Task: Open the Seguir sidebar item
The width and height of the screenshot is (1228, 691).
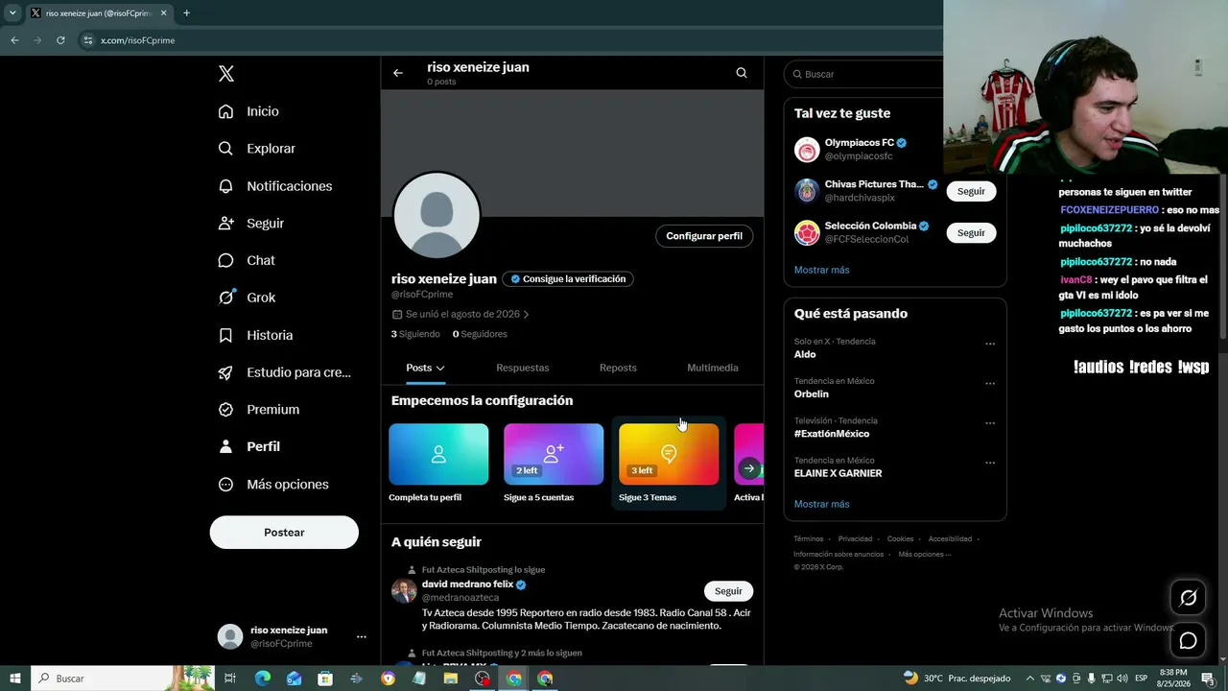Action: pos(252,223)
